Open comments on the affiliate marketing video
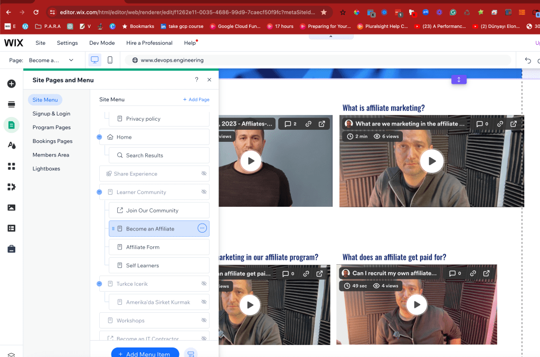540x357 pixels. 482,124
